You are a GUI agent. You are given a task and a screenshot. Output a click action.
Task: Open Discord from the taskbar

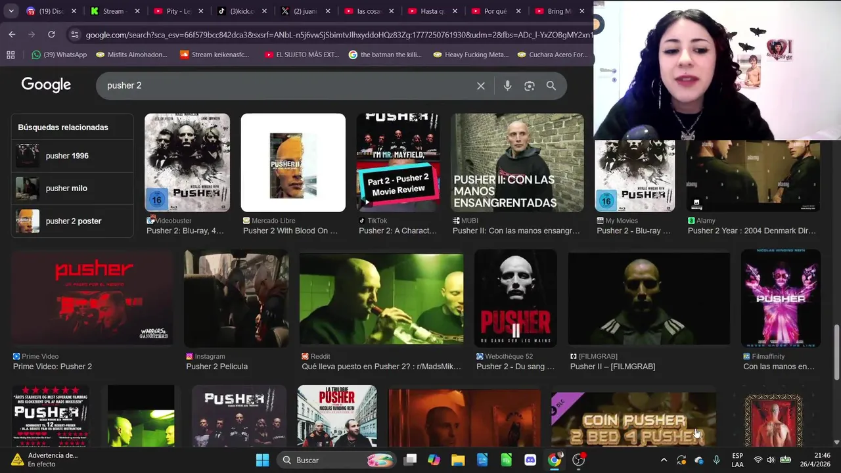point(530,460)
